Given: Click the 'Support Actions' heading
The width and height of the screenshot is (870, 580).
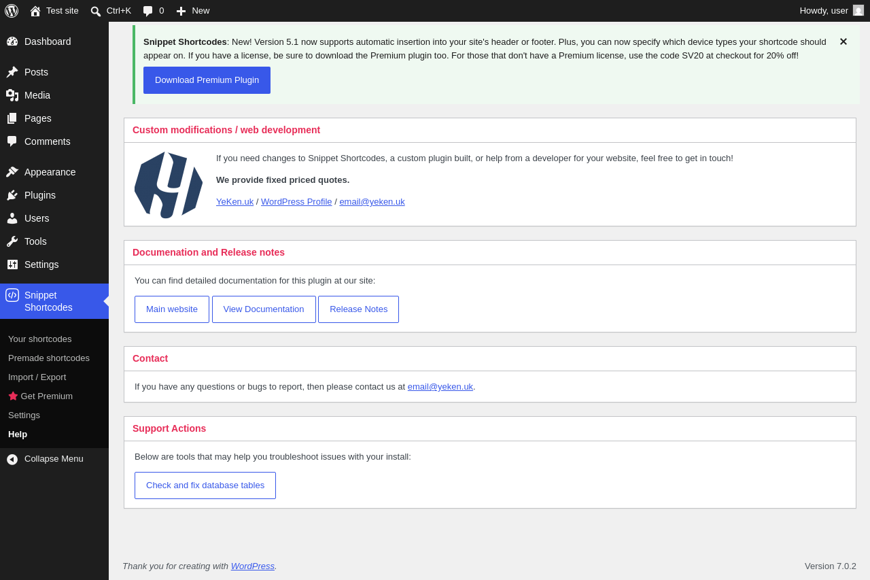Looking at the screenshot, I should (169, 428).
